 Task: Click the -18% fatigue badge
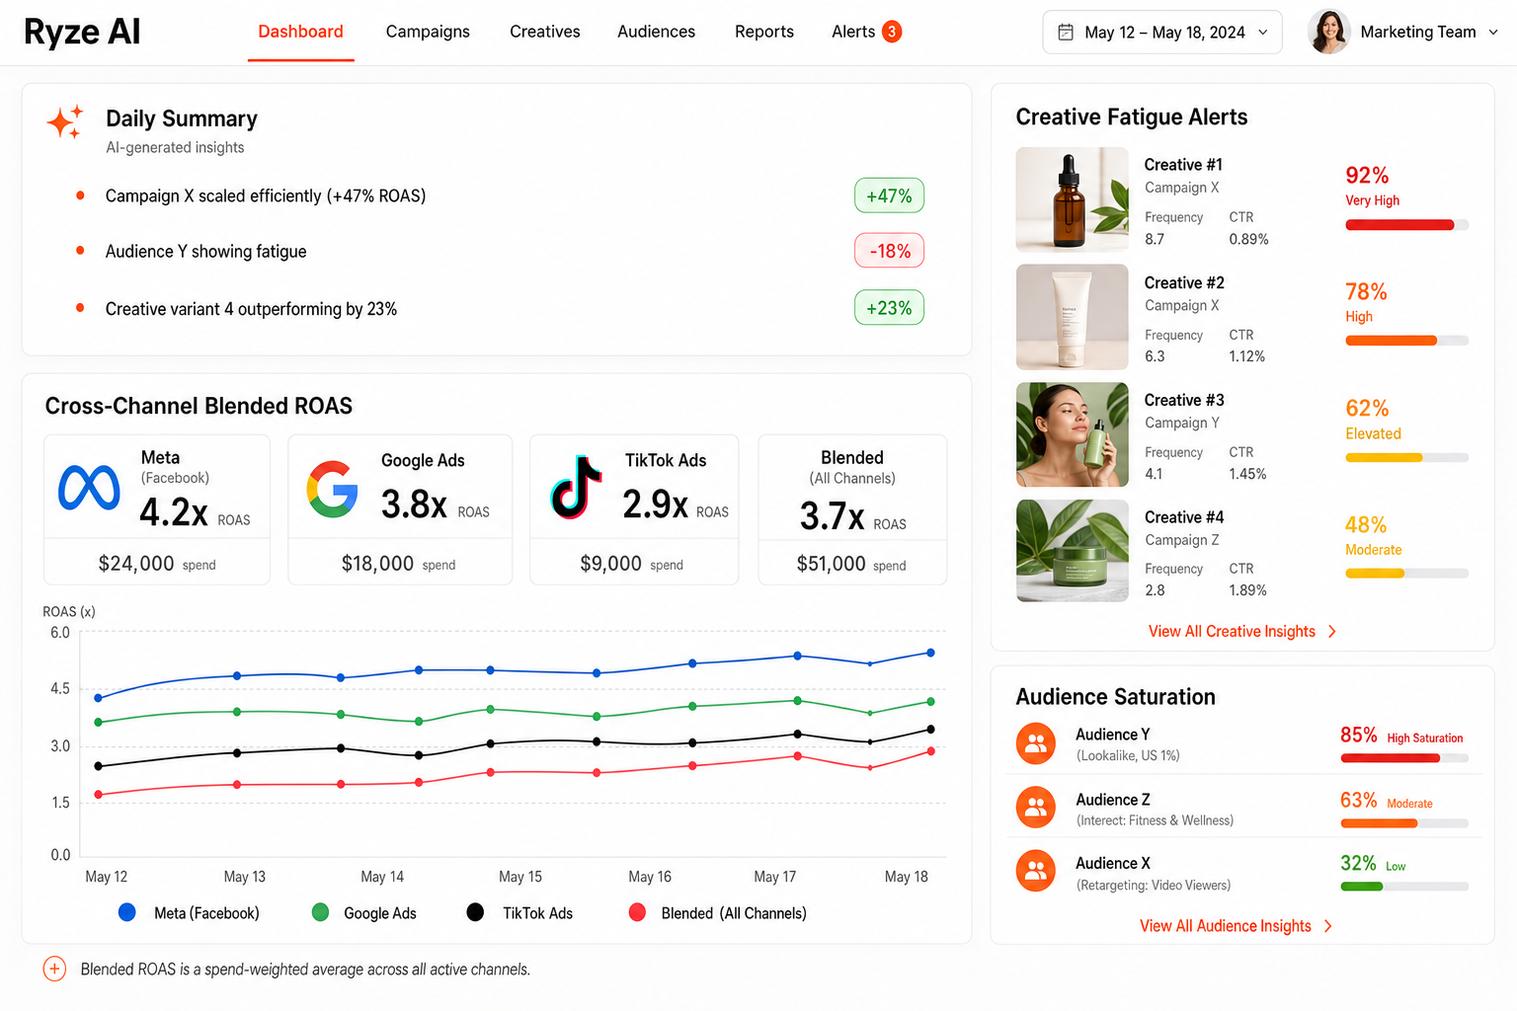click(x=889, y=251)
